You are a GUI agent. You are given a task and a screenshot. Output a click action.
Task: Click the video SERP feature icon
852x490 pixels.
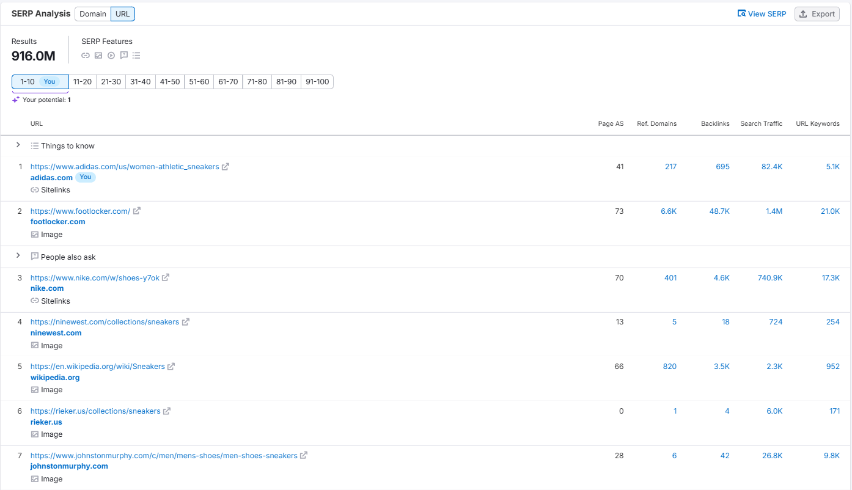[x=111, y=56]
